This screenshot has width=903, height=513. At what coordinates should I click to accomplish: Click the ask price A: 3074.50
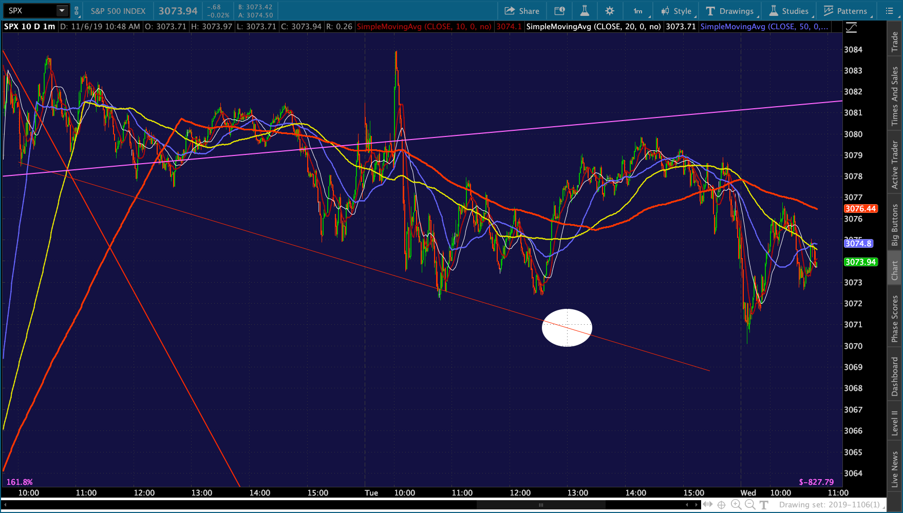(255, 15)
